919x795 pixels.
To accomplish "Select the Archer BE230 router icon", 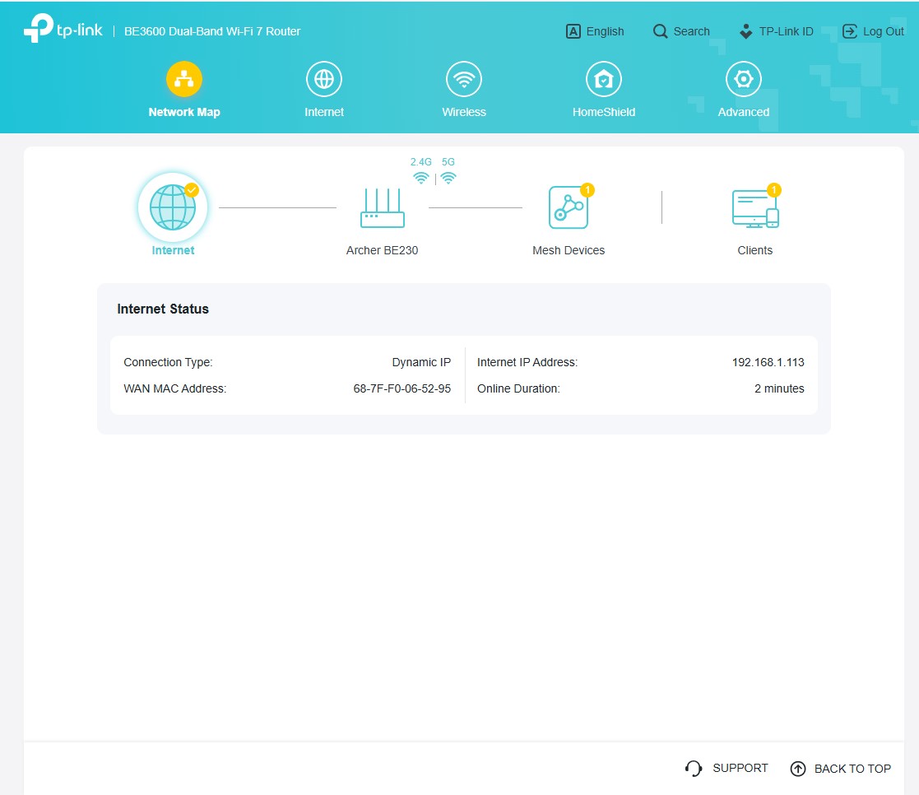I will click(383, 208).
